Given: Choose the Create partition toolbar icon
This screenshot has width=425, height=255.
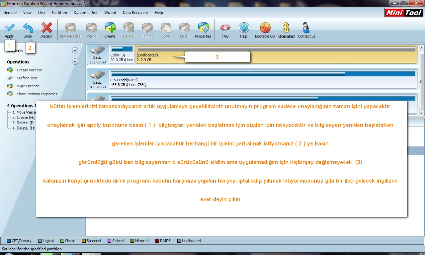Looking at the screenshot, I should coord(110,30).
